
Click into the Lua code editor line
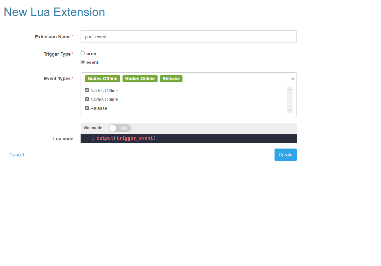coord(189,138)
